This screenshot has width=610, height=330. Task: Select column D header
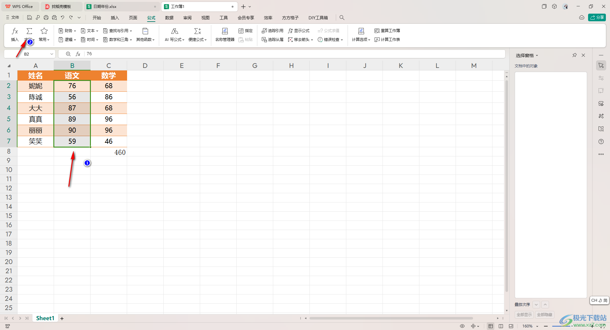(145, 65)
